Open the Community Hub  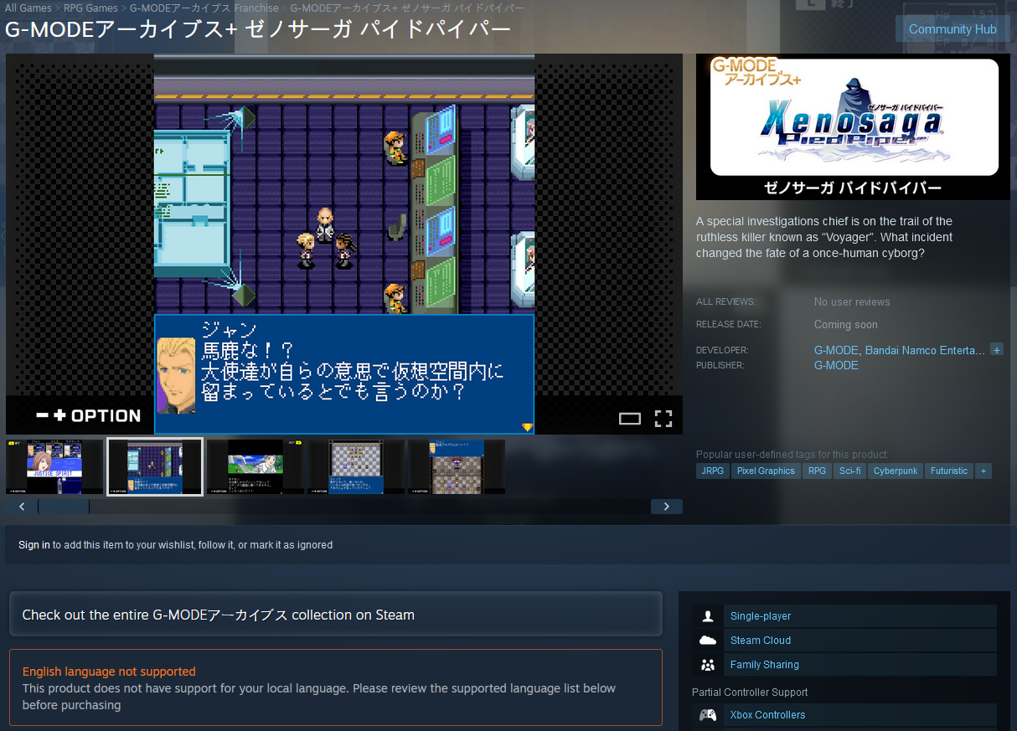[x=952, y=29]
